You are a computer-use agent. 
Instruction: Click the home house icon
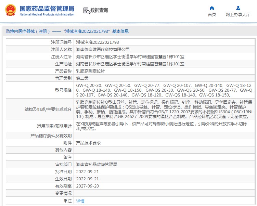212,8
